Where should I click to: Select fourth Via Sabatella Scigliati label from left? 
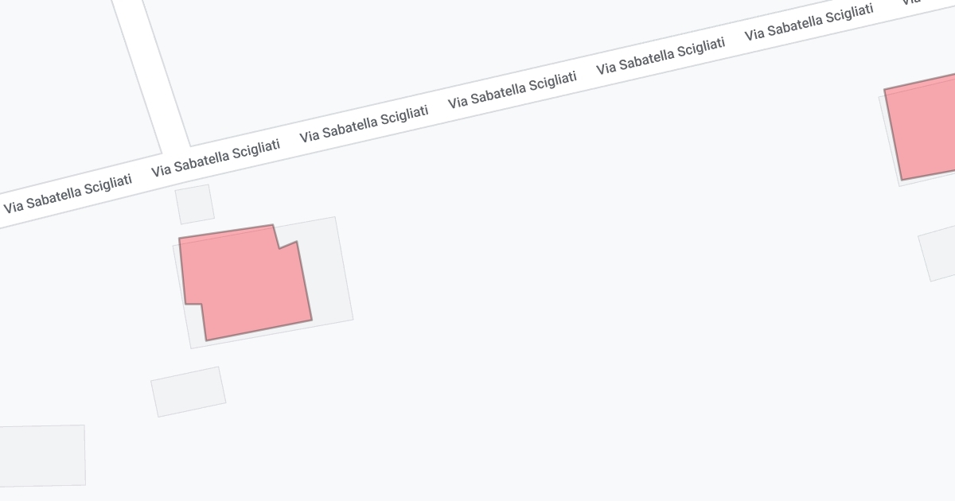513,90
